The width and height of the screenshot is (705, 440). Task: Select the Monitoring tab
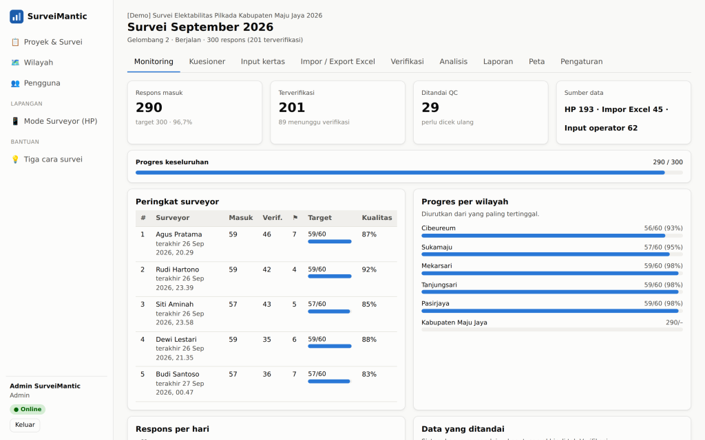154,61
